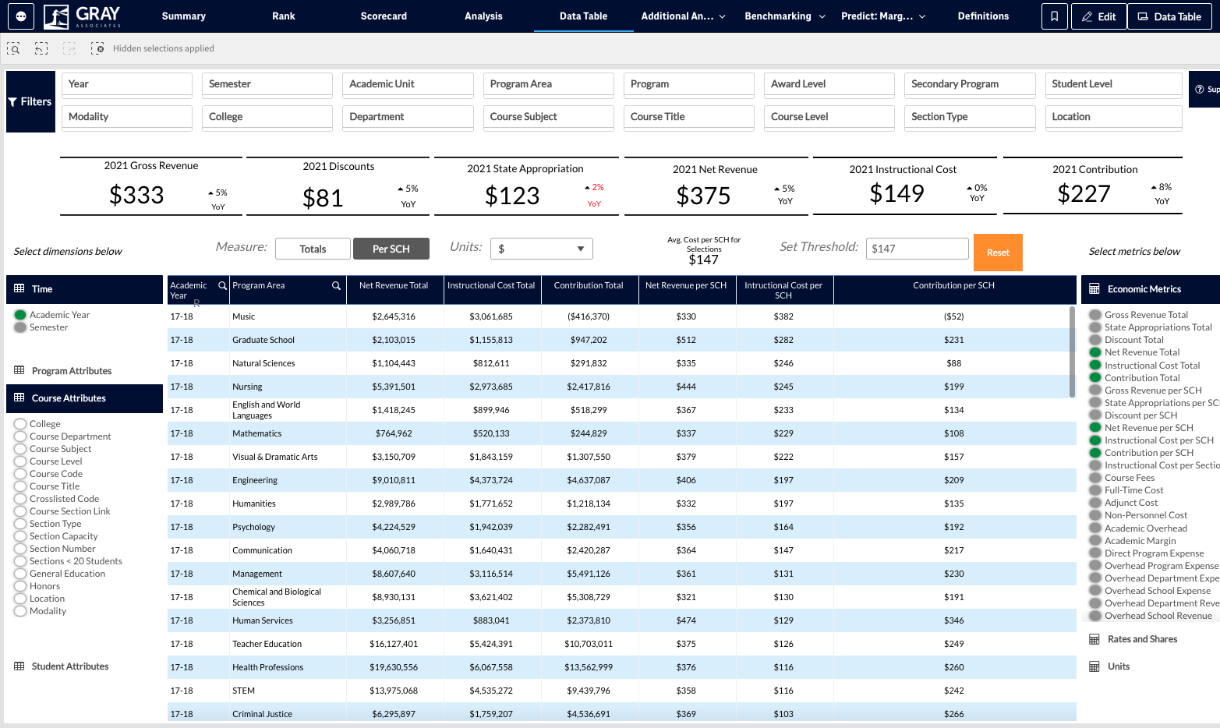Open the Program Area filter

click(549, 84)
